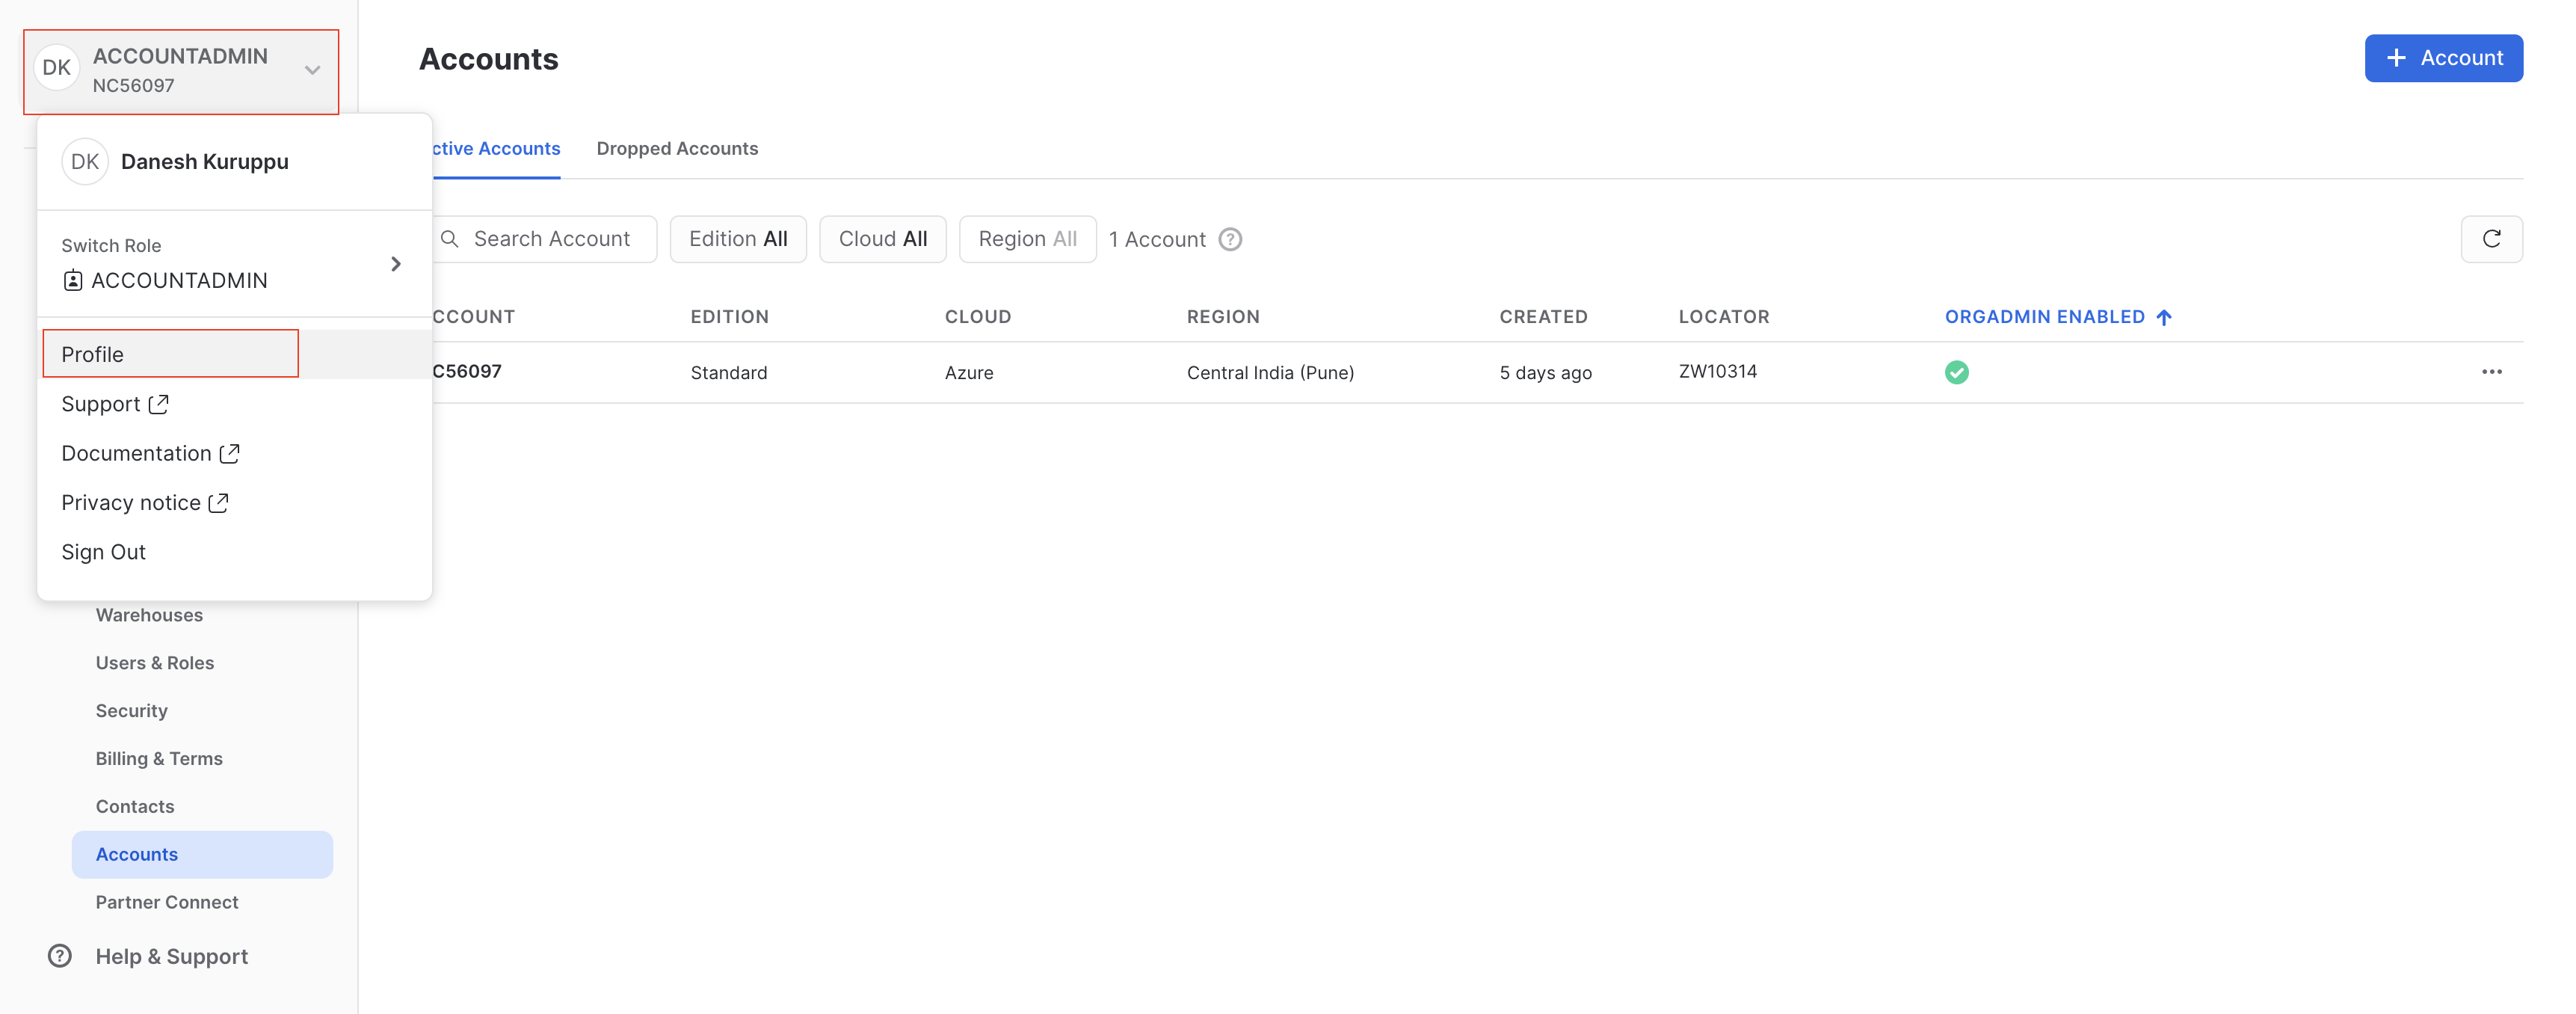Click the Help & Support question icon

click(60, 956)
